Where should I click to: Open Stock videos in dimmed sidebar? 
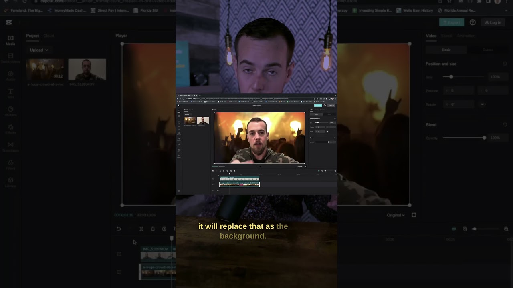[x=10, y=58]
